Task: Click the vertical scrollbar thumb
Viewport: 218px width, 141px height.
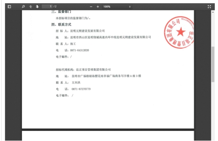Action: 213,64
